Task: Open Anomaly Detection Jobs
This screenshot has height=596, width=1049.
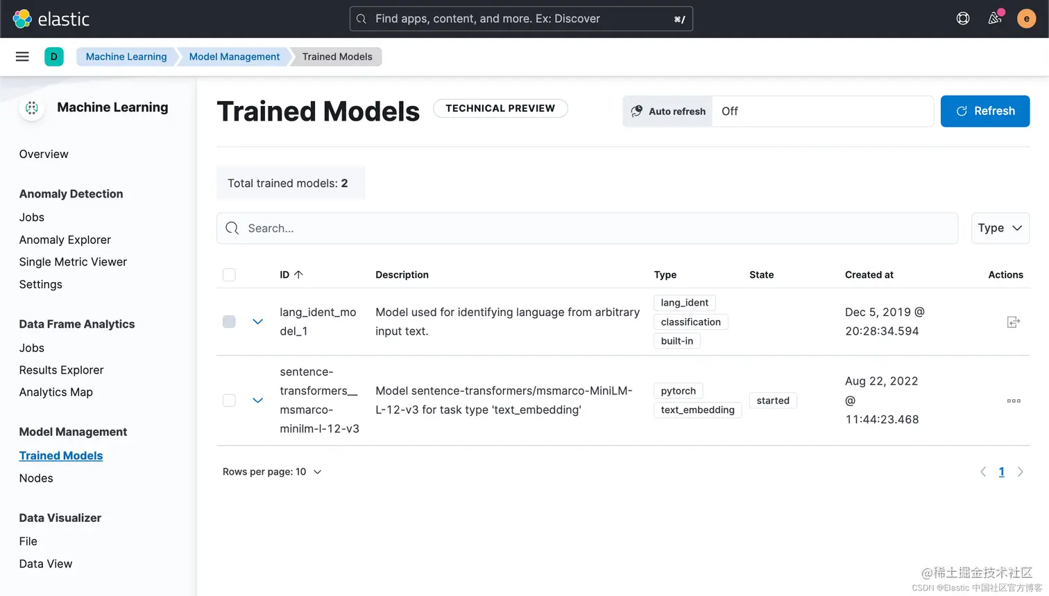Action: coord(32,218)
